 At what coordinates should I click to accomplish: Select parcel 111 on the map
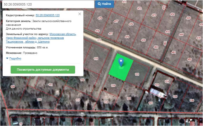51,85
